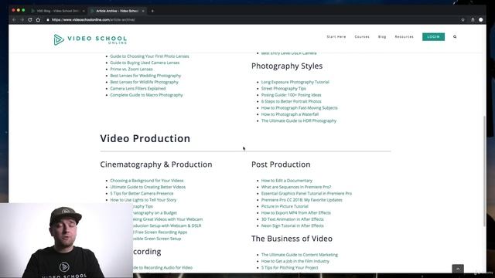Open Posing Guide: 100+ Posing Ideas

point(291,95)
